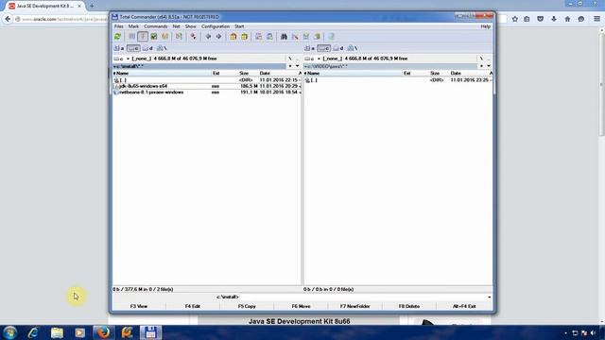The height and width of the screenshot is (340, 605).
Task: Open the Firefox hamburger menu
Action: pos(596,19)
